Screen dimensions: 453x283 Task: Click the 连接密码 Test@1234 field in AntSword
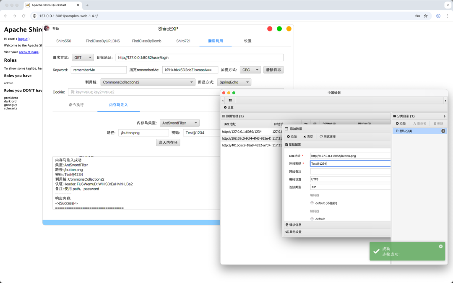350,164
